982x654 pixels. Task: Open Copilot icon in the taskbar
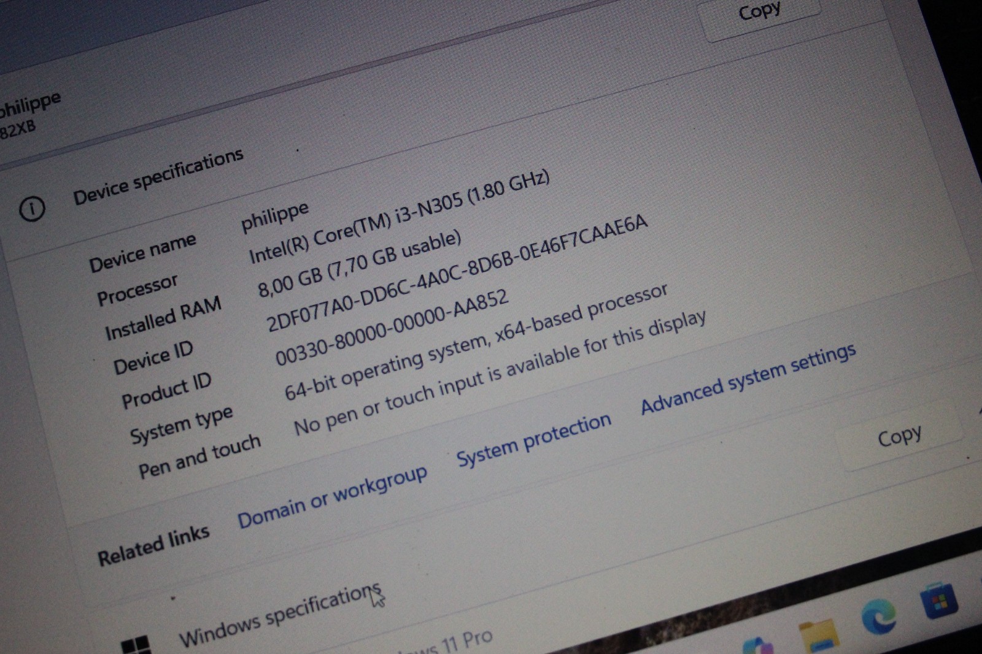[x=759, y=646]
